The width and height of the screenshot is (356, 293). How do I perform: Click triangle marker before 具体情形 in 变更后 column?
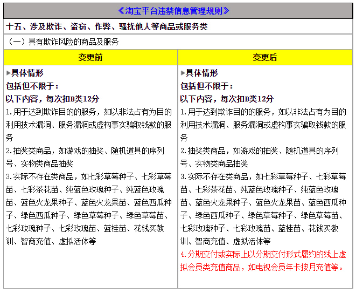(183, 73)
